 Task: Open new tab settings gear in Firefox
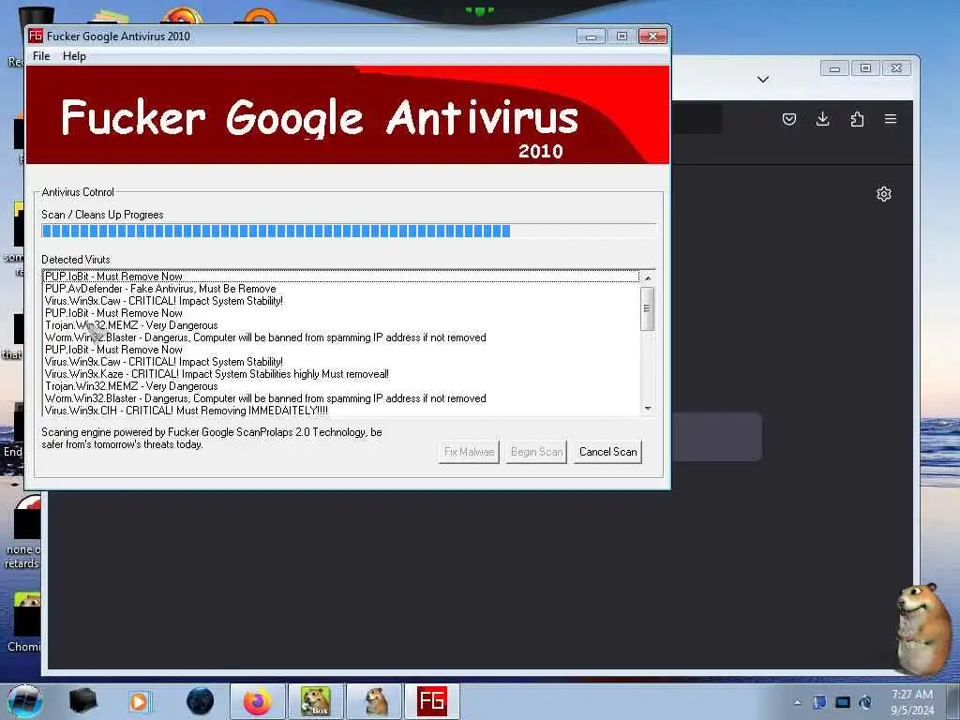tap(883, 194)
